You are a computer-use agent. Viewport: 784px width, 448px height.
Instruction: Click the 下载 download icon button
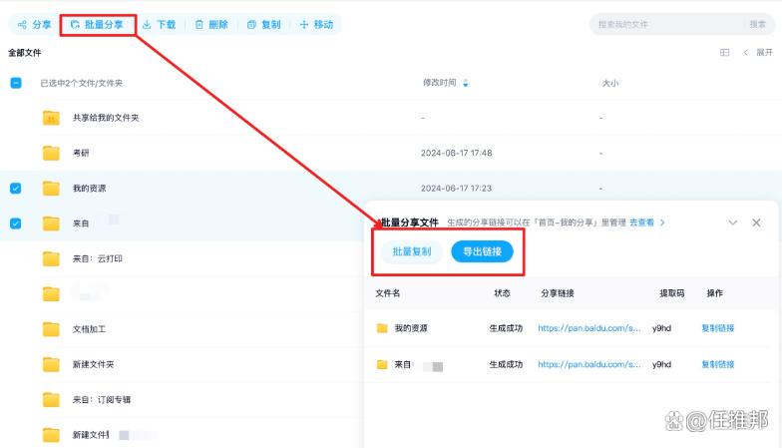159,24
